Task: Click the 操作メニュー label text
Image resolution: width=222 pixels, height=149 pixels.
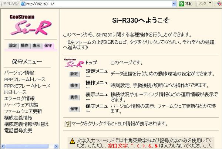Action: 97,85
